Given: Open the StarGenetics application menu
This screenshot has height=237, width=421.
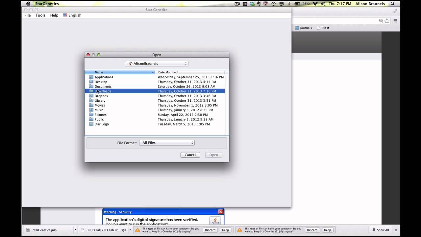Looking at the screenshot, I should point(47,4).
